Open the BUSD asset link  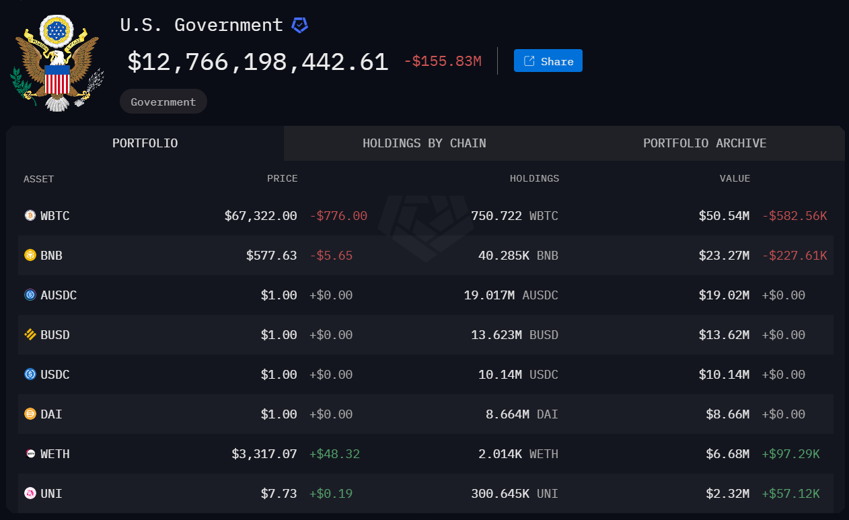55,335
